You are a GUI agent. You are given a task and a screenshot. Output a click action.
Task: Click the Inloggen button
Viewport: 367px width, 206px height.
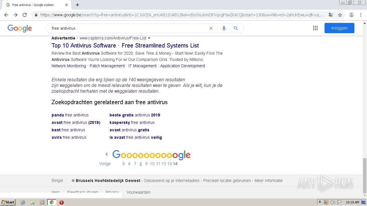339,28
